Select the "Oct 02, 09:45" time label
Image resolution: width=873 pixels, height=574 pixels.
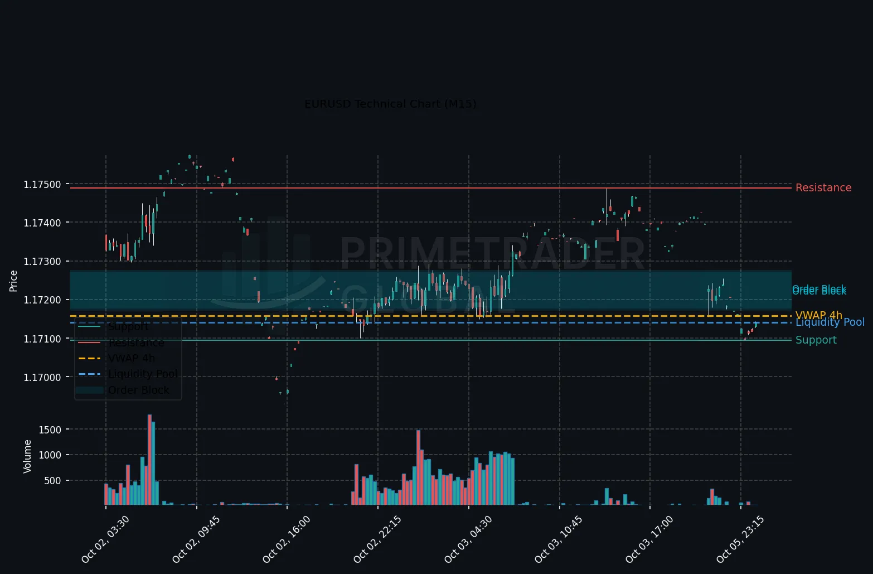(x=196, y=539)
